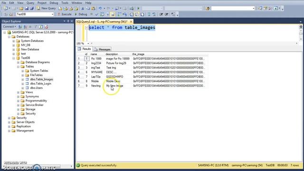Open the Query menu
Viewport: 304px width, 171px height.
(30, 3)
